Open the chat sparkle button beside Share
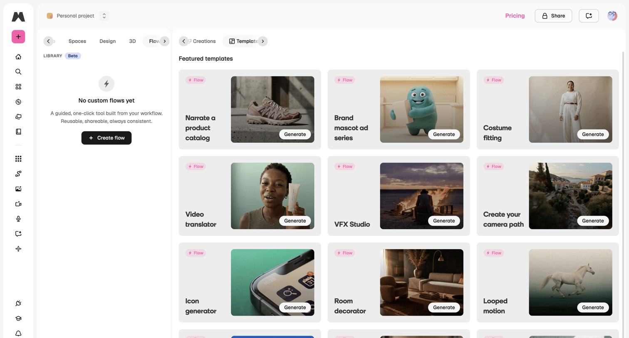 pyautogui.click(x=589, y=16)
